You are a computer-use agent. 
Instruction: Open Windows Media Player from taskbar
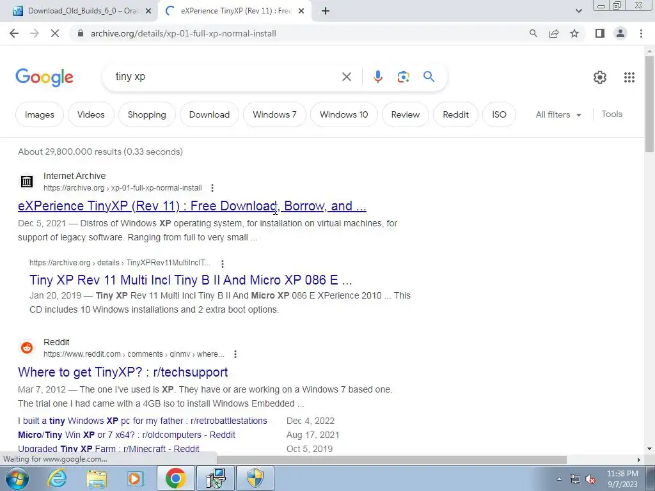136,478
